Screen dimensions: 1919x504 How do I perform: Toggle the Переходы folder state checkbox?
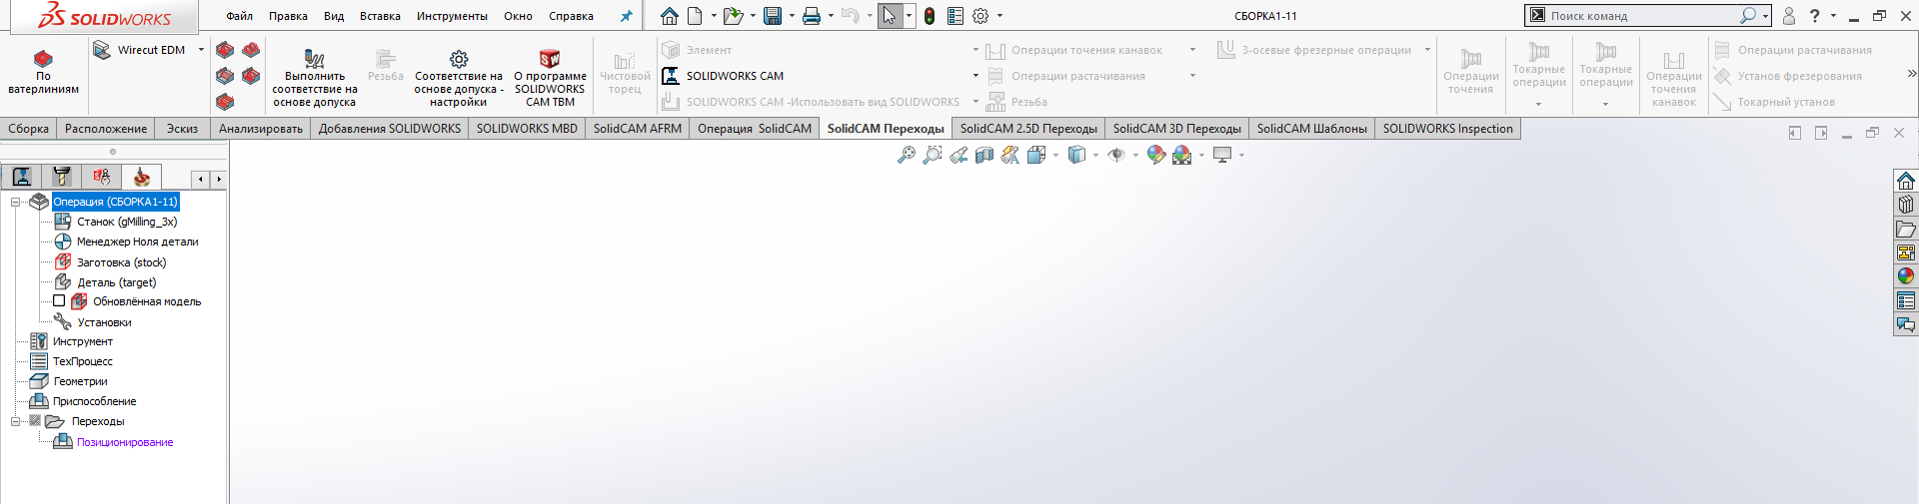pyautogui.click(x=35, y=421)
